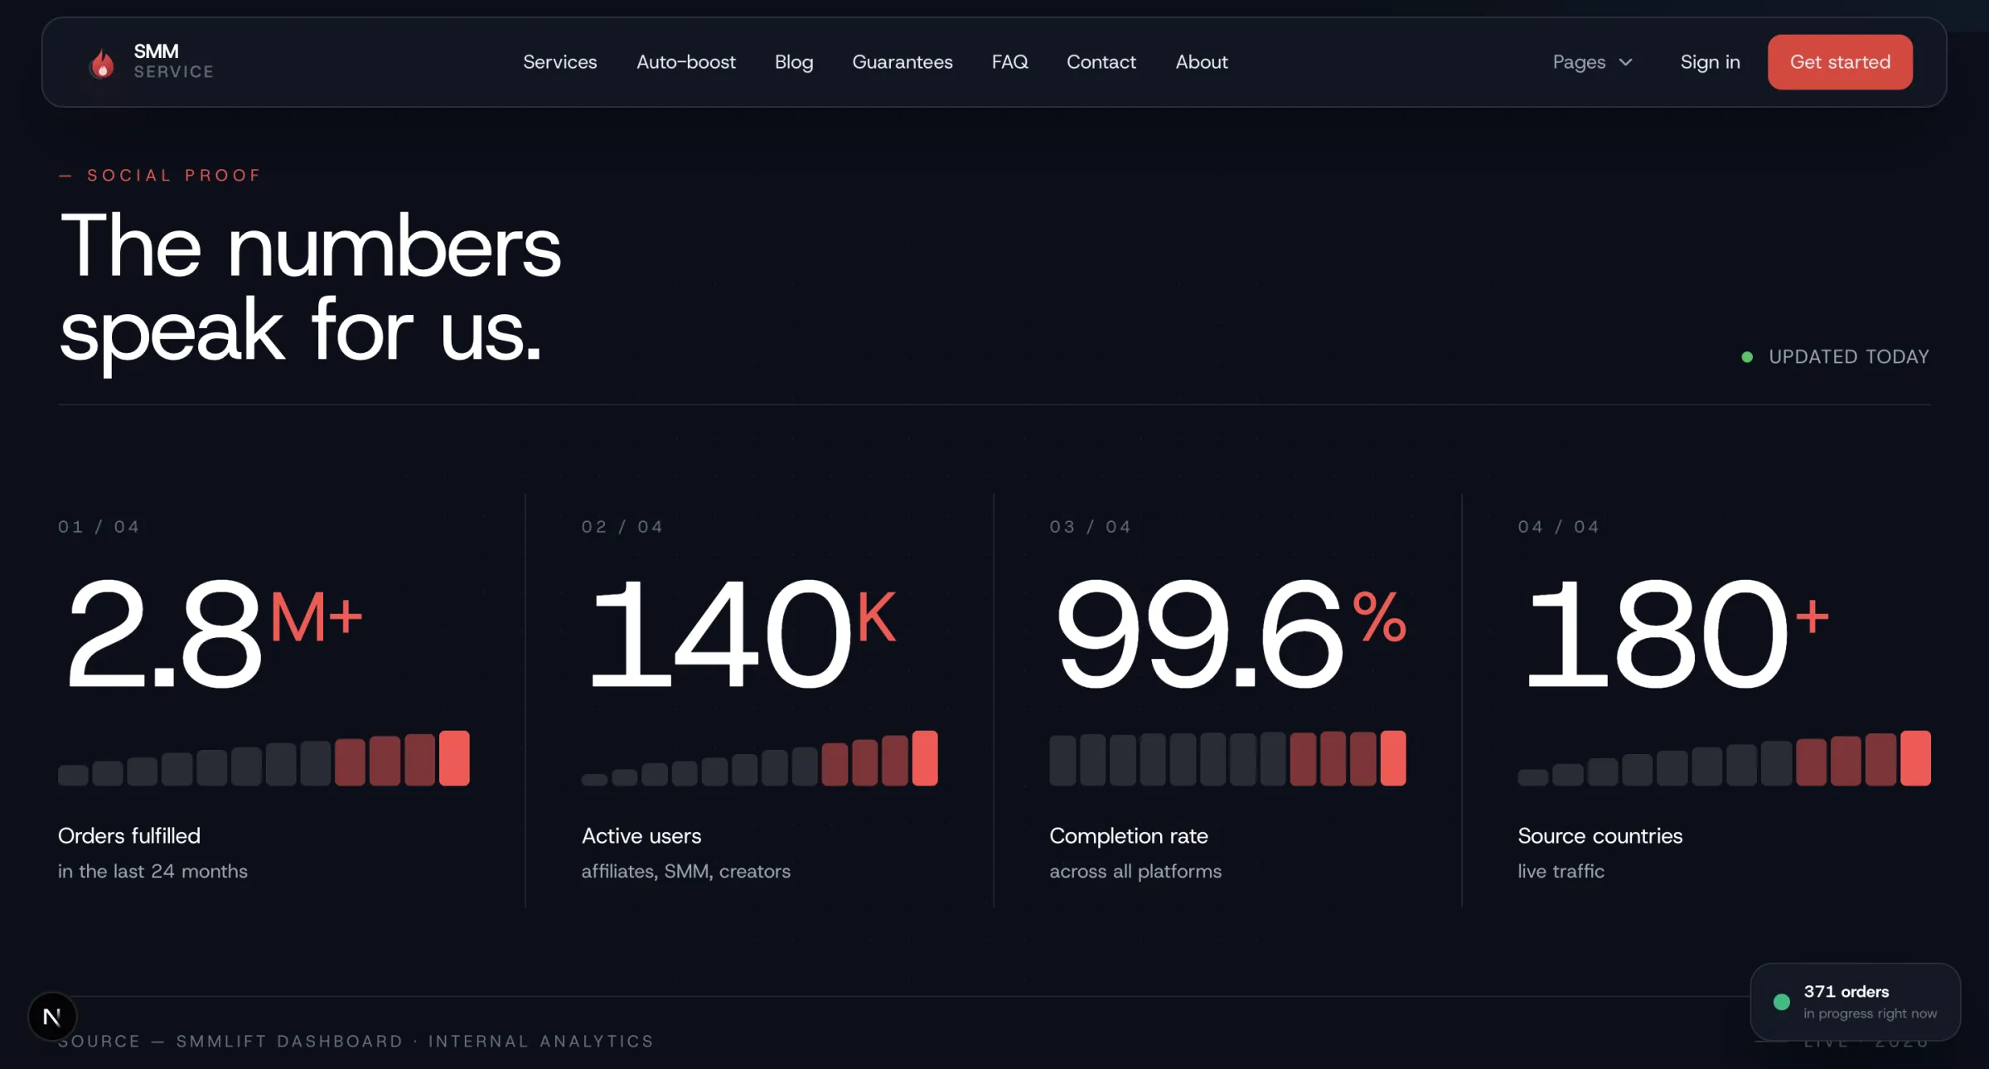Open the About page
The image size is (1989, 1069).
1201,62
